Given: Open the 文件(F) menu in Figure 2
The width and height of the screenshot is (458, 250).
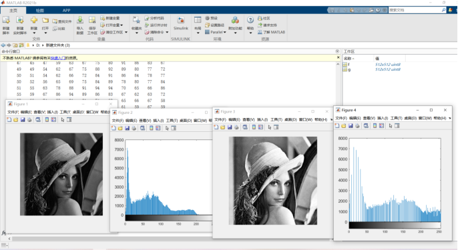Looking at the screenshot, I should coord(118,121).
